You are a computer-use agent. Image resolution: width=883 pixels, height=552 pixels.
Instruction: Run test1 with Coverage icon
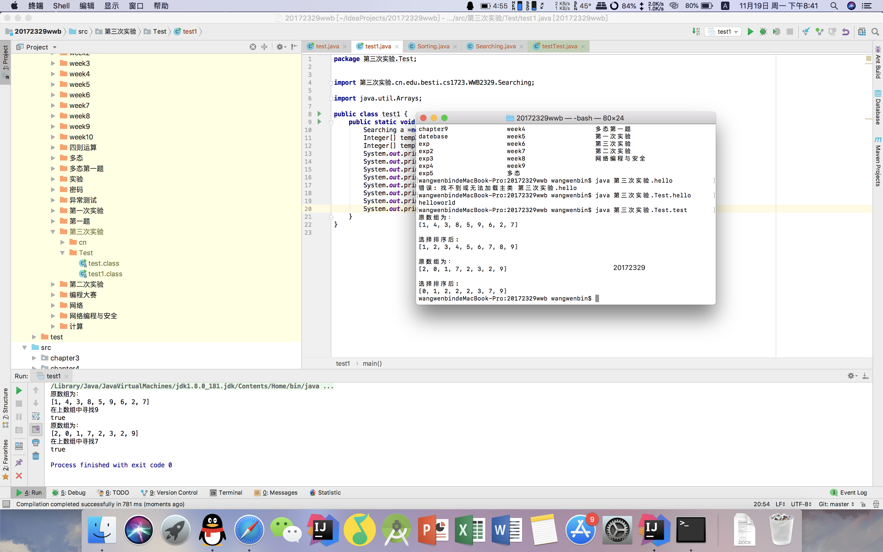pos(777,32)
